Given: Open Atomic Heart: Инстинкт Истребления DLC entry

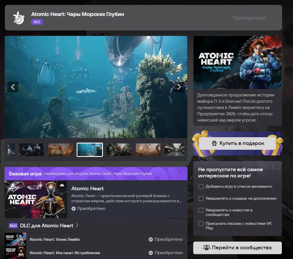Looking at the screenshot, I should point(65,253).
